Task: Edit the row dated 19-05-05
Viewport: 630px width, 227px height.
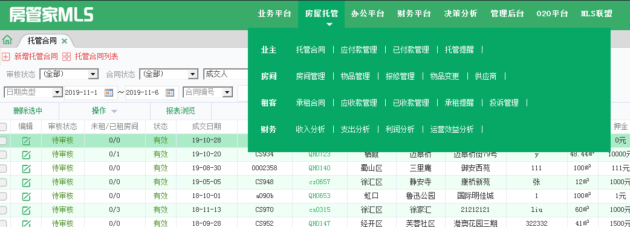Action: tap(26, 182)
